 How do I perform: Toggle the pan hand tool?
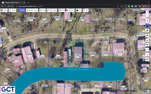coord(147,26)
